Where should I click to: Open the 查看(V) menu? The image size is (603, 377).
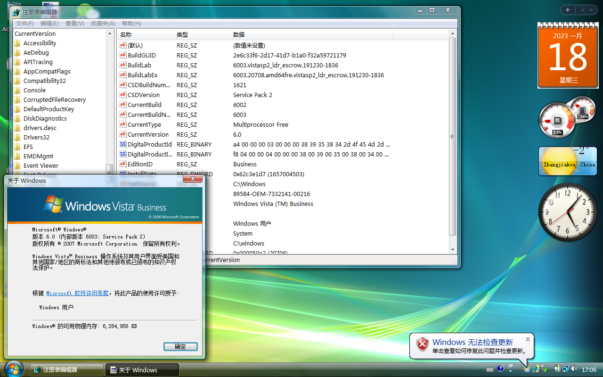click(74, 24)
